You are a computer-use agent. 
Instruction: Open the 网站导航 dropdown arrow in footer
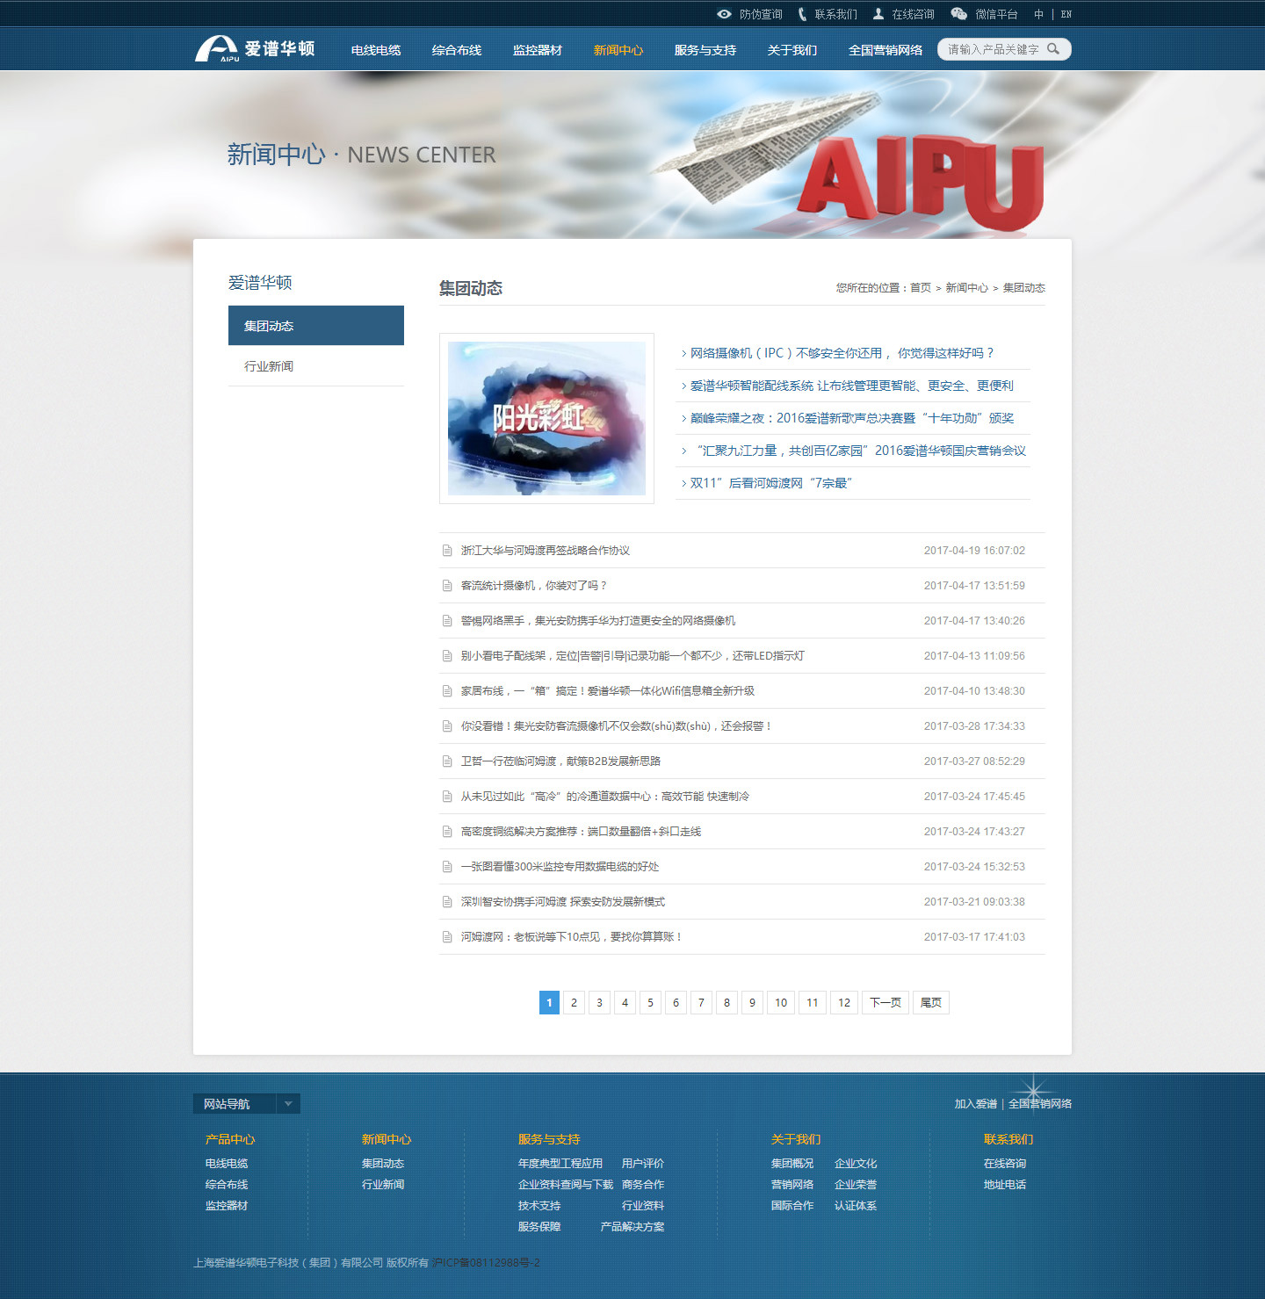click(288, 1104)
